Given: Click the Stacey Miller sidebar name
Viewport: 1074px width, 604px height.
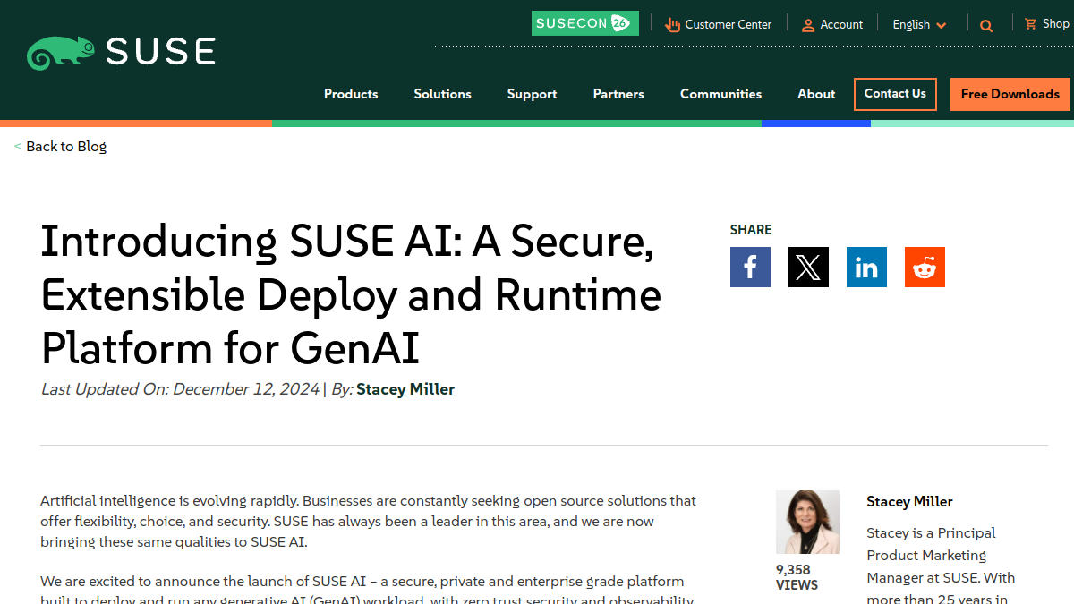Looking at the screenshot, I should pyautogui.click(x=909, y=502).
